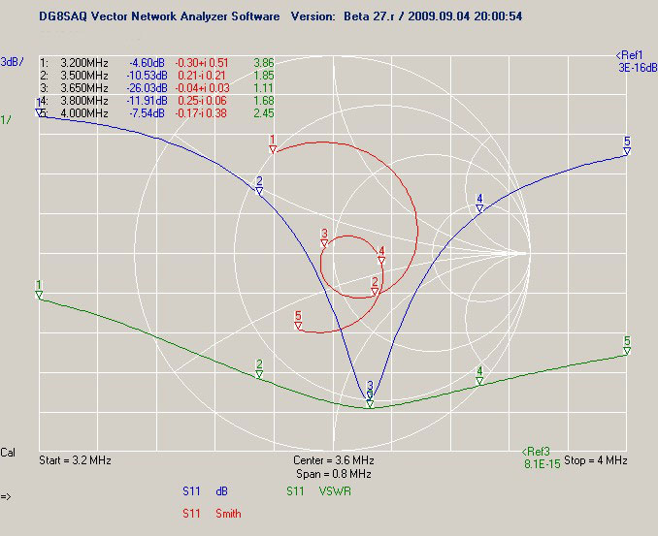Click the Stop = 4 MHz frequency label

[x=595, y=460]
